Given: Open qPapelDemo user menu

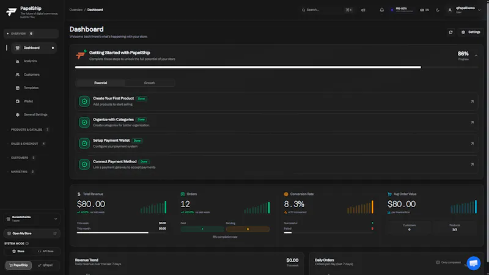Looking at the screenshot, I should pos(465,10).
